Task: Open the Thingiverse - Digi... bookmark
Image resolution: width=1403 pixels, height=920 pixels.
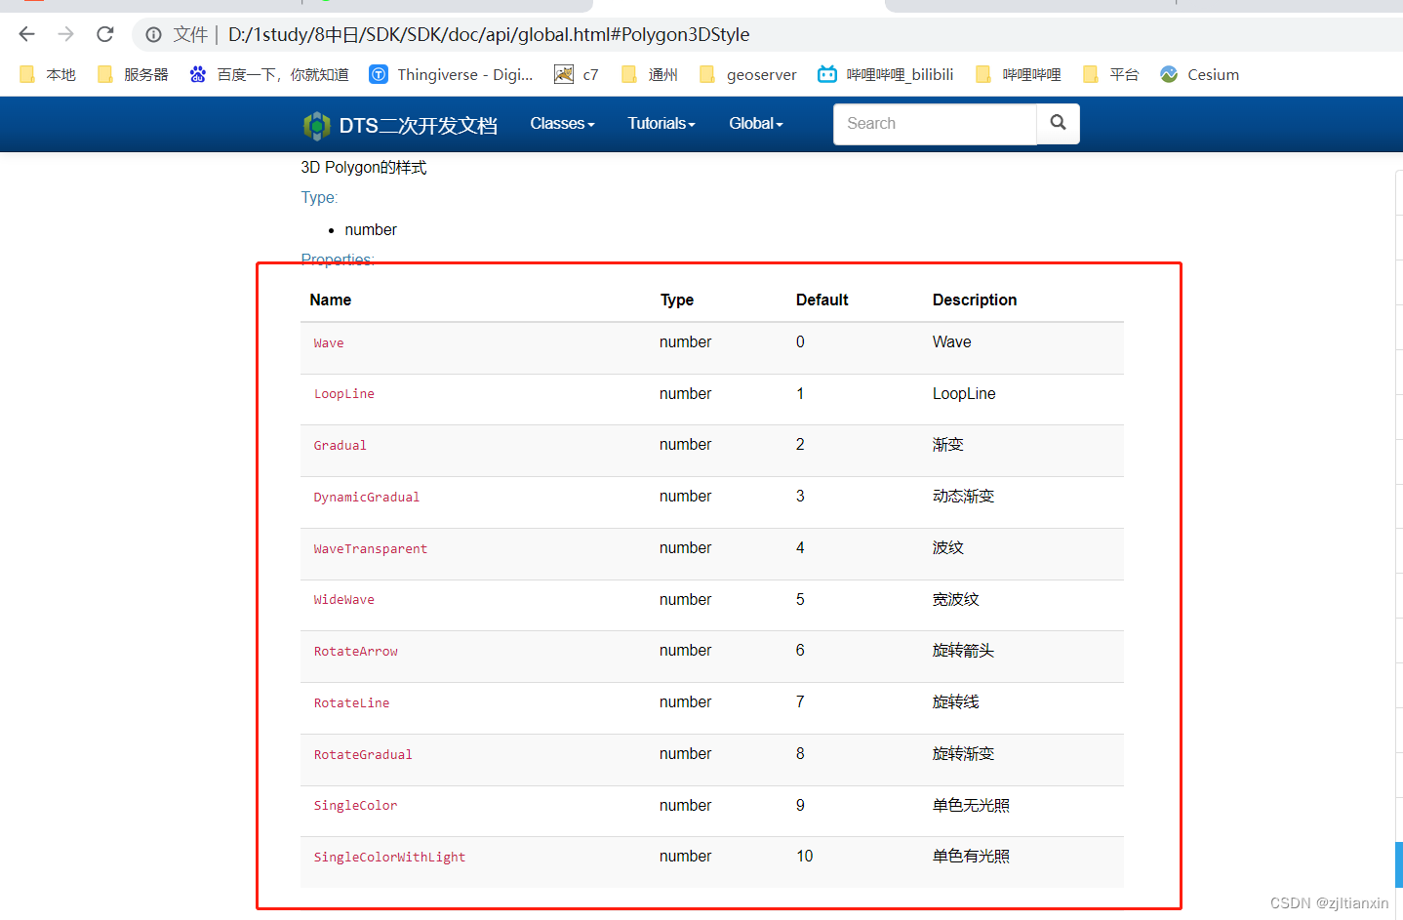Action: click(x=452, y=74)
